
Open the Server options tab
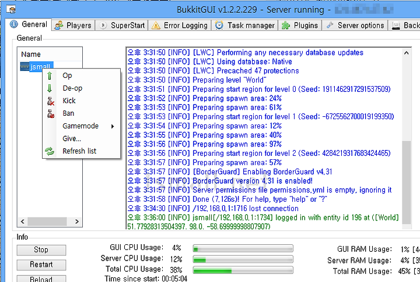pyautogui.click(x=355, y=26)
